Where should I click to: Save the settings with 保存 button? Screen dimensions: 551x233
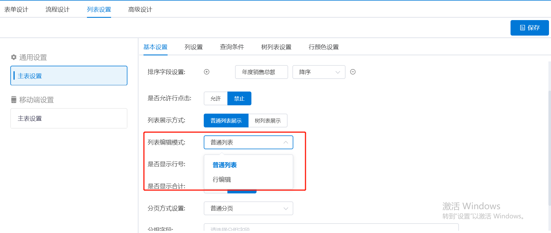click(x=529, y=28)
